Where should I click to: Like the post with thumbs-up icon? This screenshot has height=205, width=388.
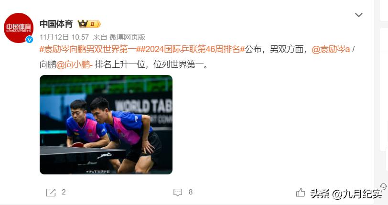pyautogui.click(x=301, y=192)
